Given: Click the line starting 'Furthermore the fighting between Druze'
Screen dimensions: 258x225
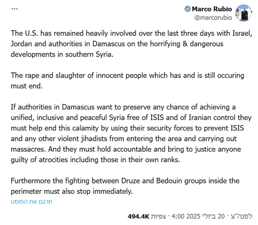Looking at the screenshot, I should click(x=125, y=181).
